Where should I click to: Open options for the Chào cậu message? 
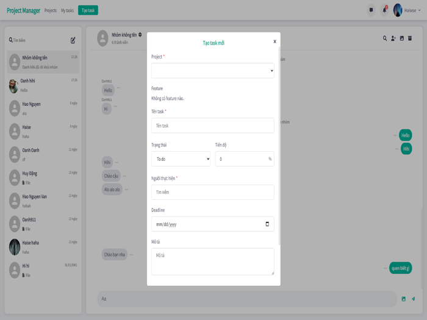tap(124, 176)
